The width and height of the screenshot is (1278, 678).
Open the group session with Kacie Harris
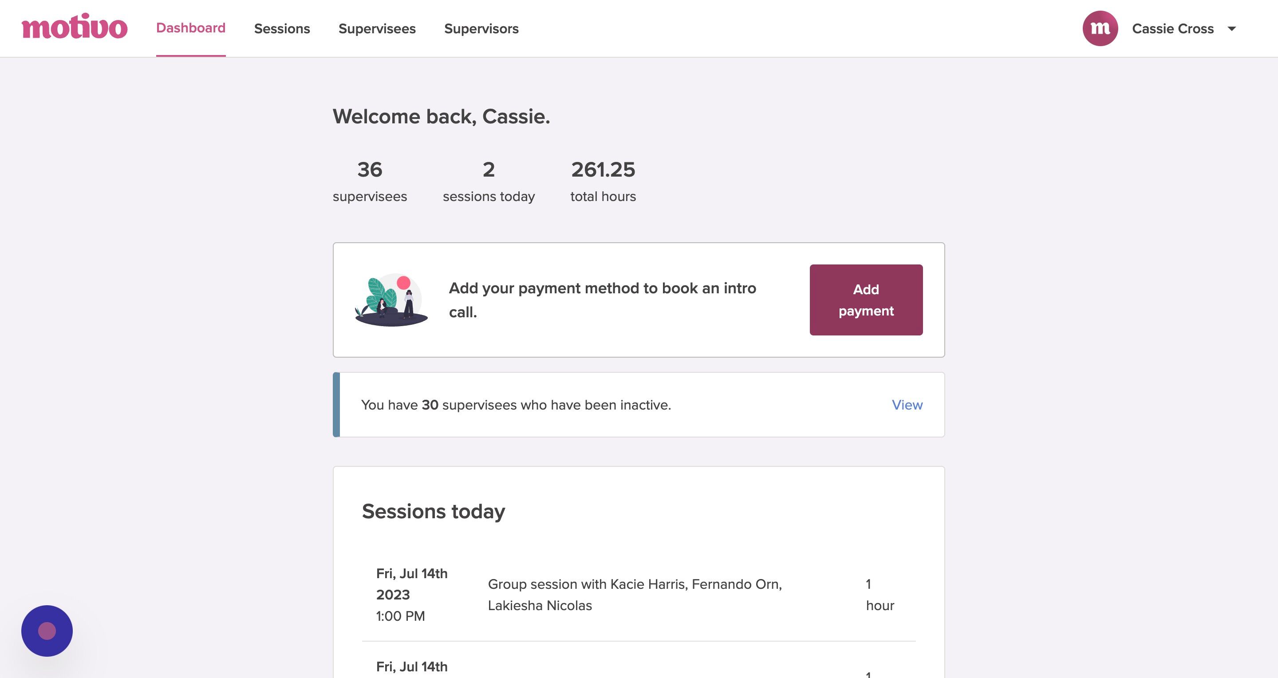[x=635, y=595]
